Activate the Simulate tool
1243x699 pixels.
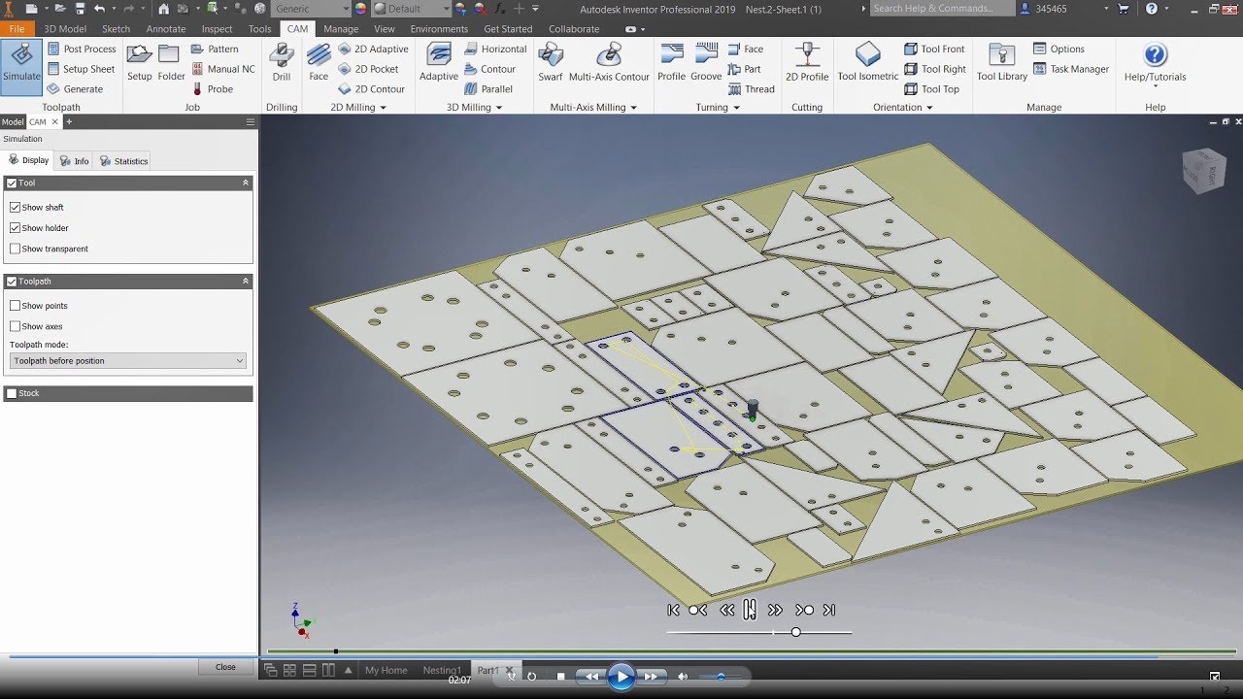20,64
